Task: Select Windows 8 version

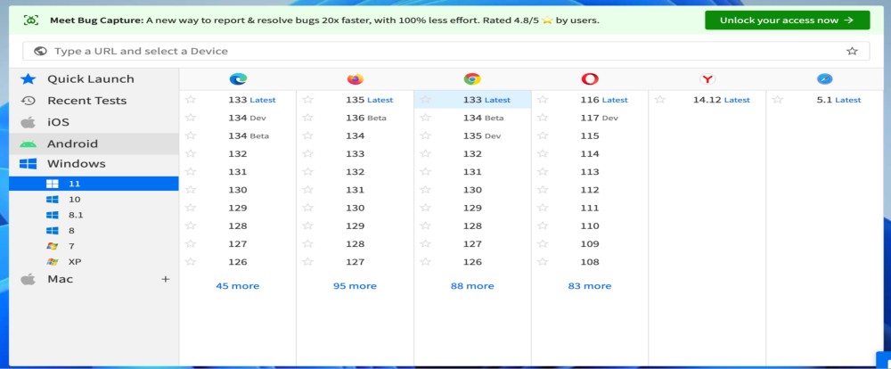Action: click(94, 231)
